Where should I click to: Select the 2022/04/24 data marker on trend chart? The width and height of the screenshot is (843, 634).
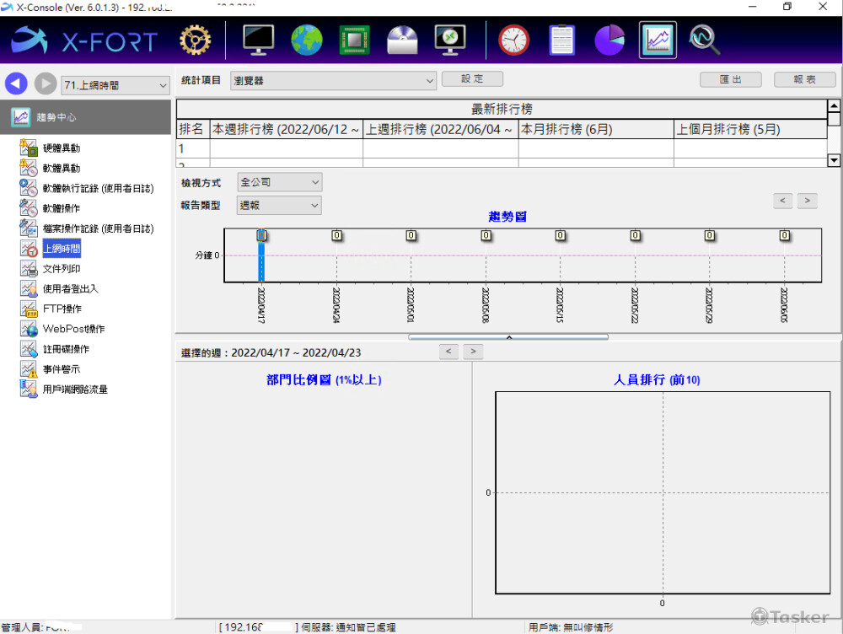coord(336,236)
